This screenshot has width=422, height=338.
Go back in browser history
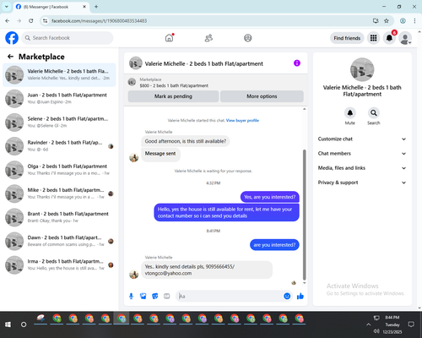click(8, 21)
